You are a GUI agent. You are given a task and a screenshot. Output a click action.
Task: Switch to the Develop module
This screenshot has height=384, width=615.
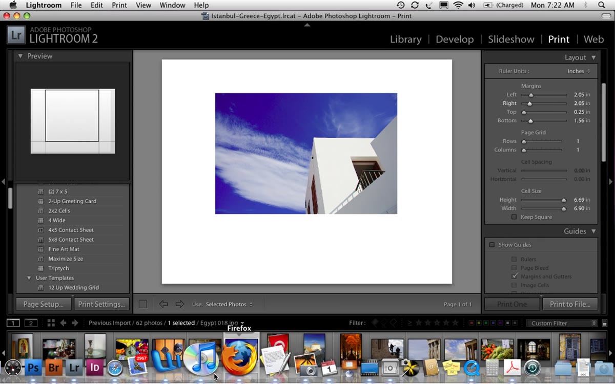tap(455, 39)
